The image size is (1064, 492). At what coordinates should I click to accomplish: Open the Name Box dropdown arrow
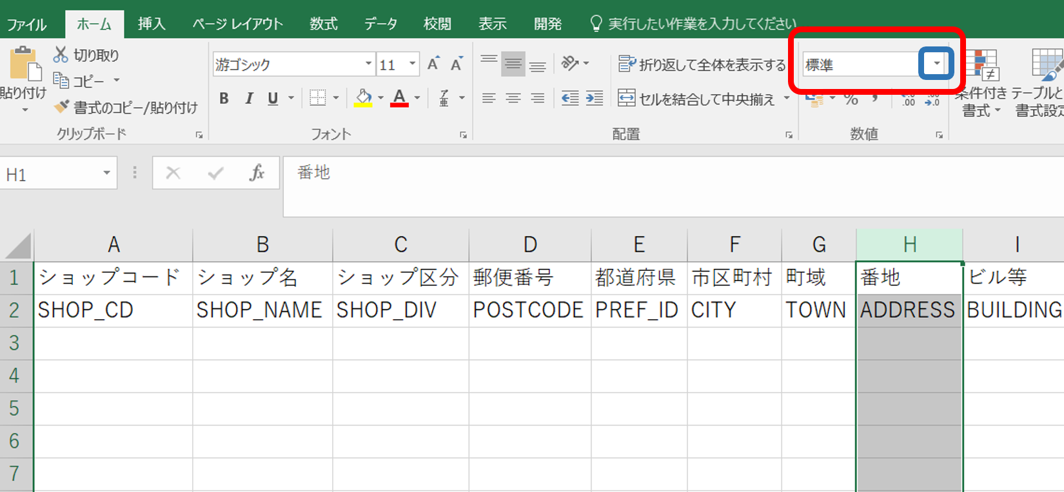click(x=106, y=173)
